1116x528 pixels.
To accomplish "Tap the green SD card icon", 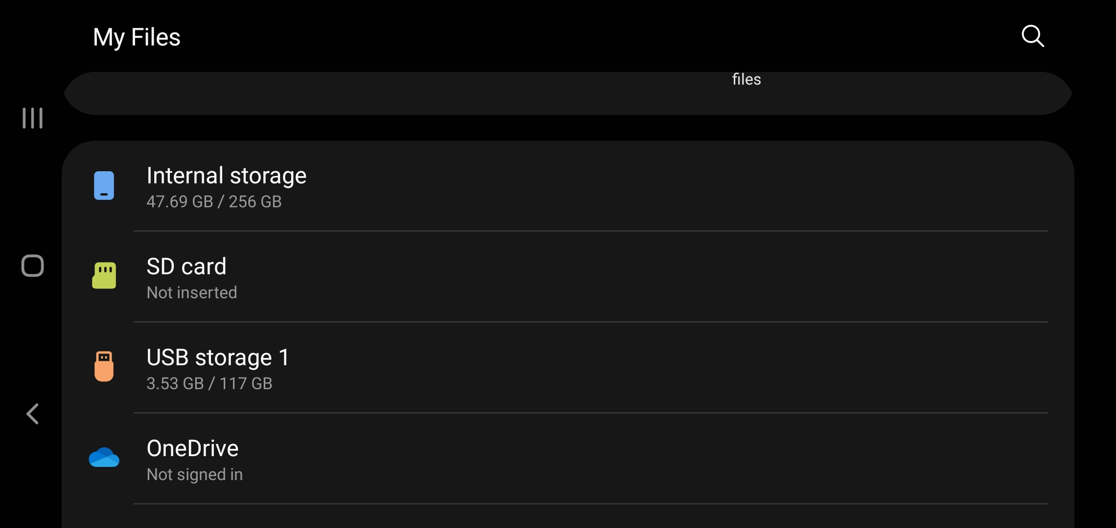I will click(104, 275).
